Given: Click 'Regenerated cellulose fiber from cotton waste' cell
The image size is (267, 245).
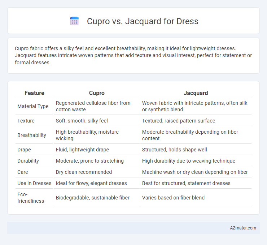Looking at the screenshot, I should click(x=97, y=106).
